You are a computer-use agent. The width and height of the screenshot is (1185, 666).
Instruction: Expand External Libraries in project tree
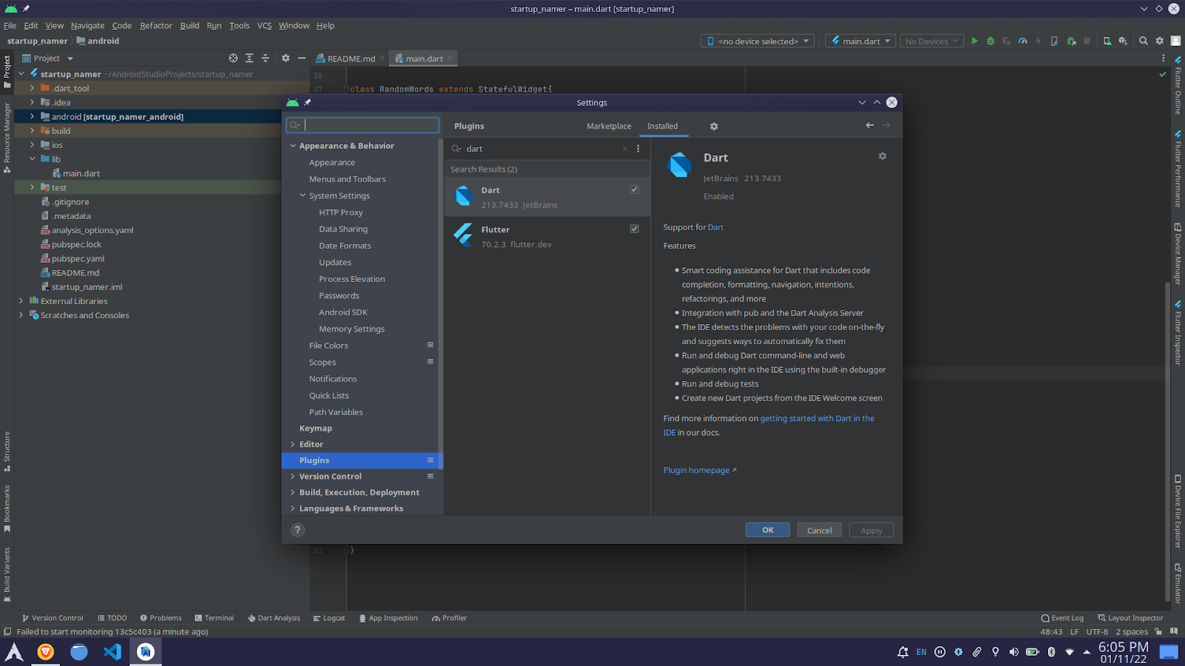[21, 301]
